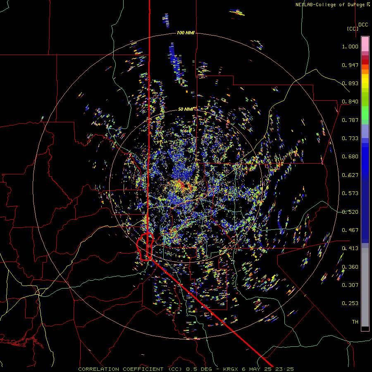Image resolution: width=372 pixels, height=372 pixels.
Task: Click the TH label on the scale
Action: pyautogui.click(x=355, y=322)
